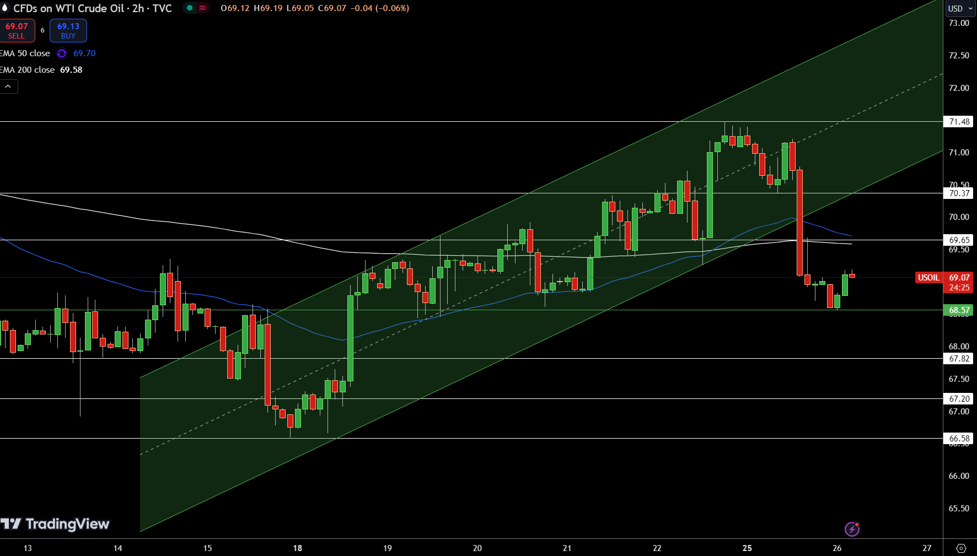
Task: Open the USD currency dropdown
Action: point(960,8)
